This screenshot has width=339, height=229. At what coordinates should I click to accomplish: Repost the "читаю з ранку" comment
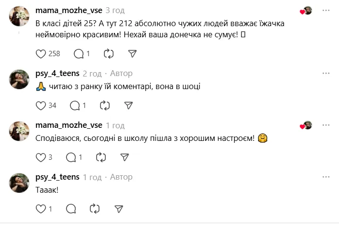click(x=105, y=106)
